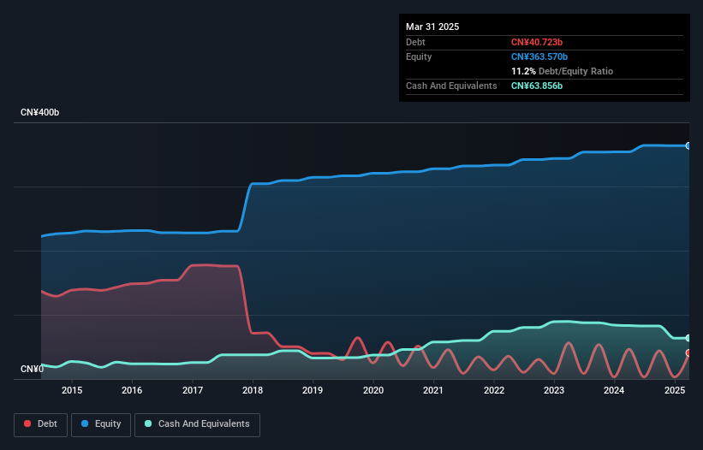Click the Equity row label in tooltip

pos(419,56)
